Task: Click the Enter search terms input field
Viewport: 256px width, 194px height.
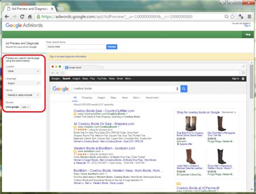Action: pos(76,47)
